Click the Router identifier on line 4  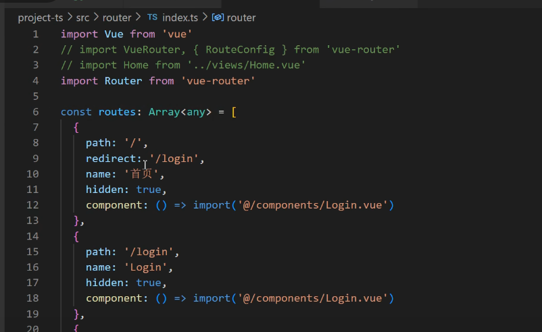point(124,81)
